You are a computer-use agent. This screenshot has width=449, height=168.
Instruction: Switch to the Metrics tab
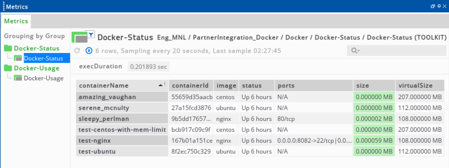[x=16, y=21]
